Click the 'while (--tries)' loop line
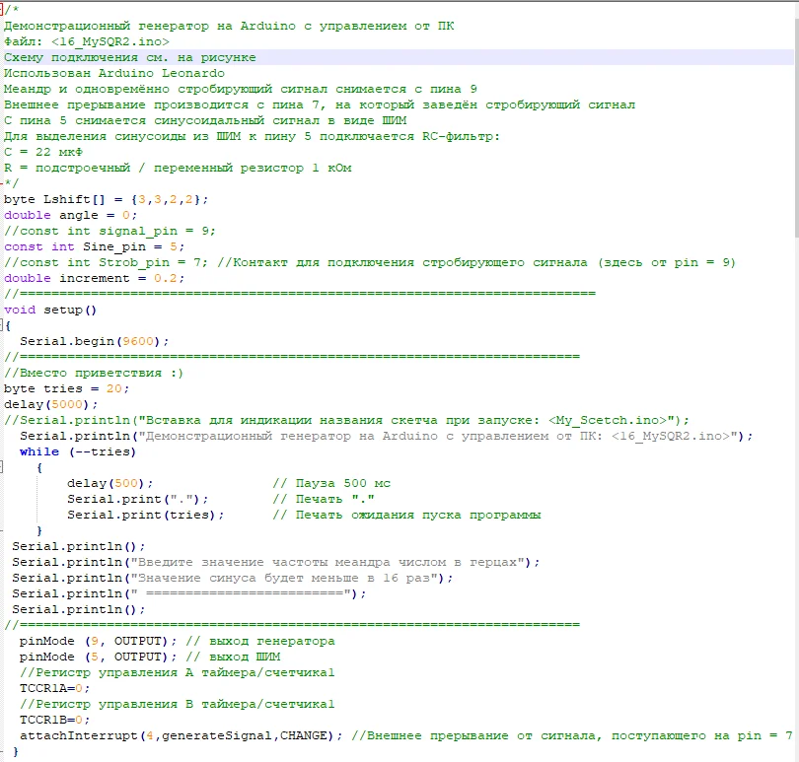Viewport: 799px width, 762px height. [x=78, y=451]
